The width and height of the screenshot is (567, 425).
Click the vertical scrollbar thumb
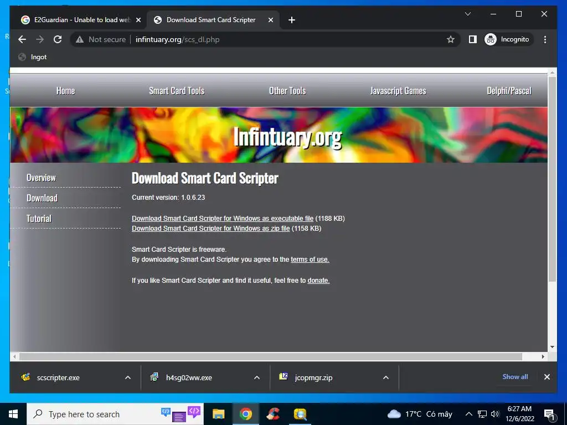pyautogui.click(x=552, y=179)
